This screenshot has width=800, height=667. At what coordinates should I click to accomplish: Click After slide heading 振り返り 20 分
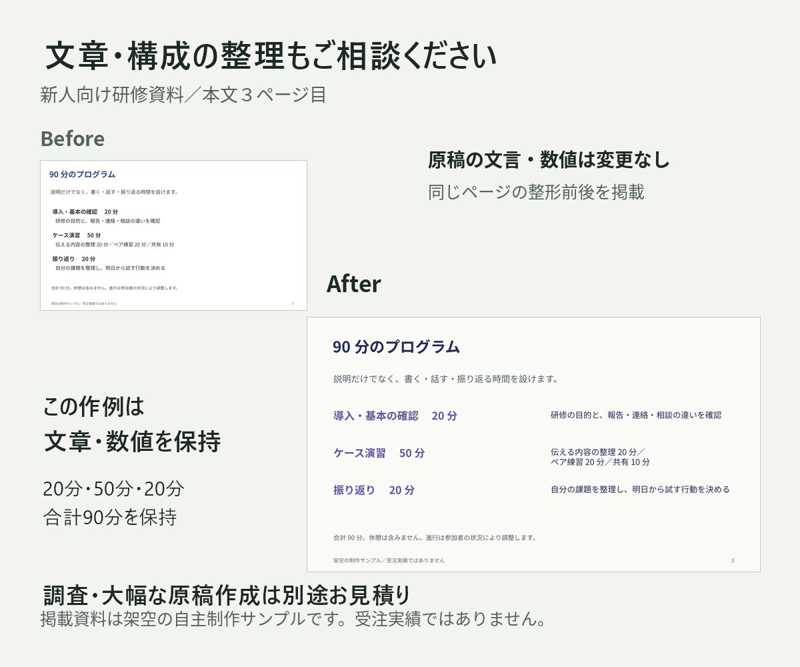tap(374, 490)
